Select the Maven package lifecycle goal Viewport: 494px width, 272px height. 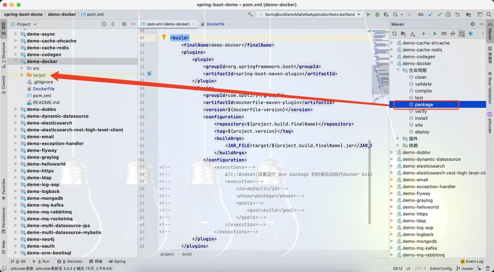pyautogui.click(x=424, y=104)
